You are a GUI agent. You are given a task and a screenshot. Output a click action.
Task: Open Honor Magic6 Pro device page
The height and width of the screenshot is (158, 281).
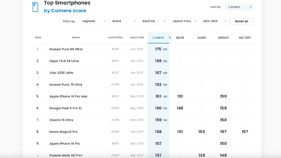tap(63, 132)
